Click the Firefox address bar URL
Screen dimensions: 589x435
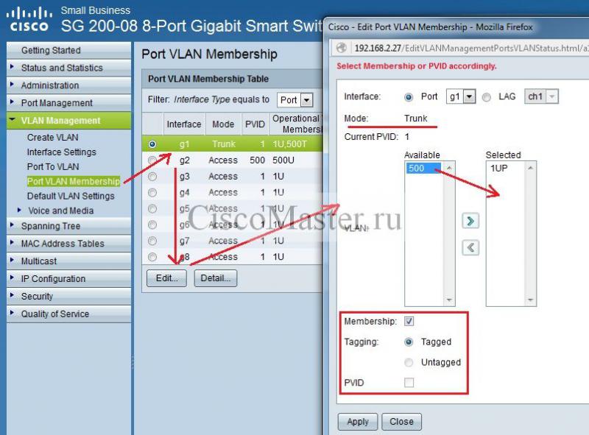tap(471, 48)
